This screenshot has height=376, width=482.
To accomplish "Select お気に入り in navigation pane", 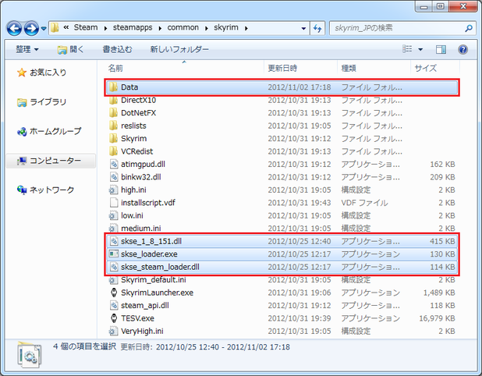I will 42,73.
